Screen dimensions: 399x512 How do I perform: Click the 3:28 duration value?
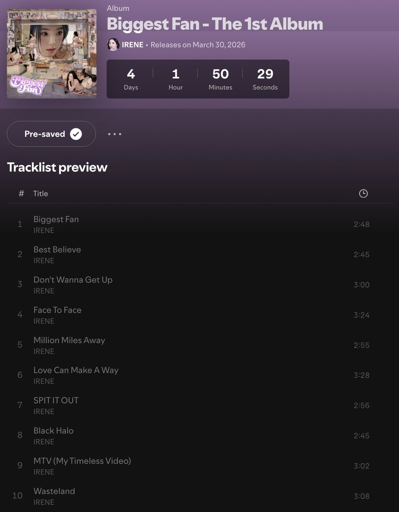(x=361, y=375)
